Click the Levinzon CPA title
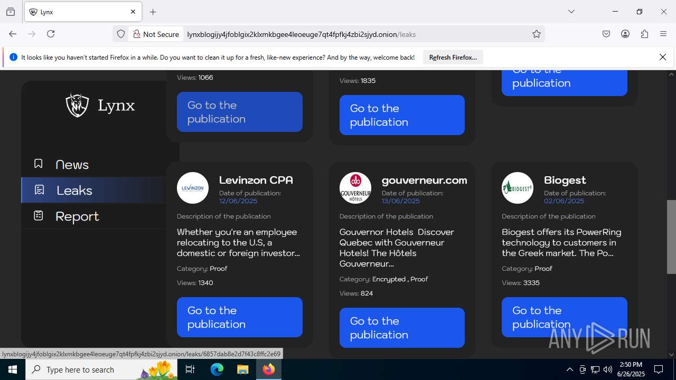The width and height of the screenshot is (676, 380). [x=256, y=180]
